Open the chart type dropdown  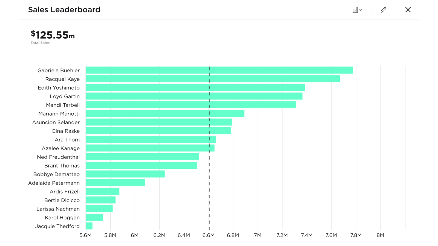coord(357,10)
